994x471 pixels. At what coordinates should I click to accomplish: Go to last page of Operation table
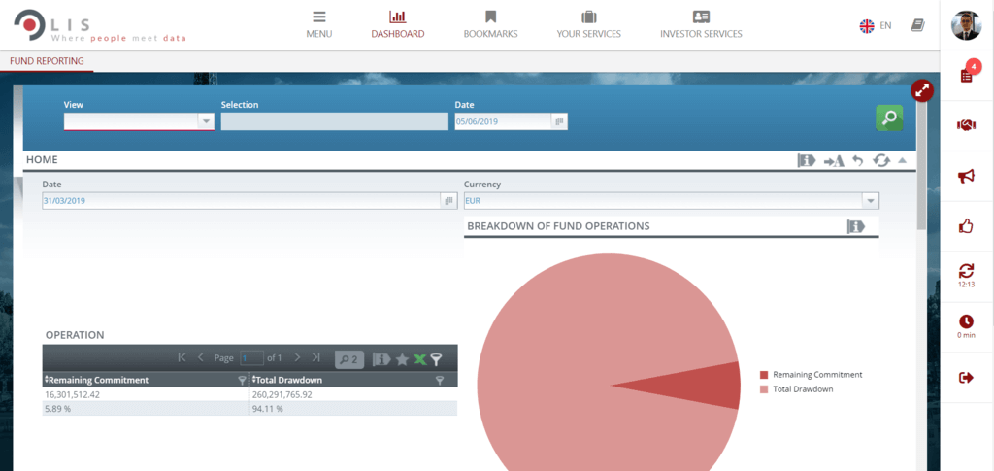pos(315,358)
